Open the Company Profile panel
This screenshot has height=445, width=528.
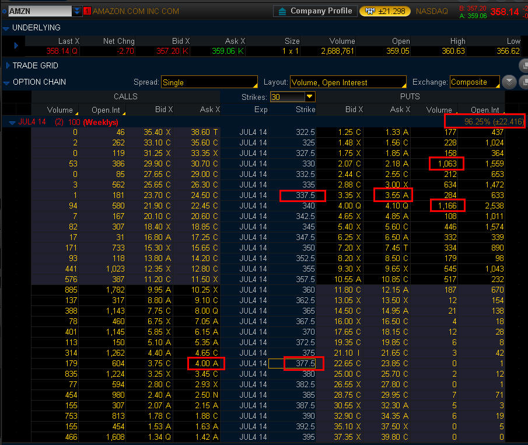tap(315, 11)
